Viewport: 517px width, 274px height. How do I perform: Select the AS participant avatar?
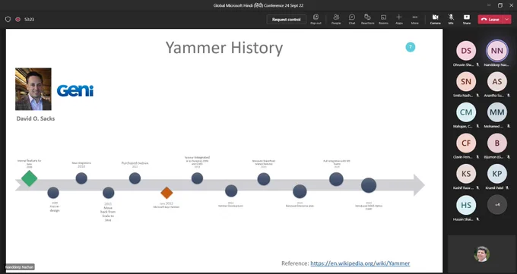[x=497, y=81]
